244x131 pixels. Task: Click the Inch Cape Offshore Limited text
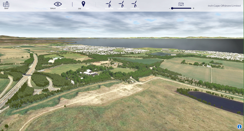click(x=224, y=6)
